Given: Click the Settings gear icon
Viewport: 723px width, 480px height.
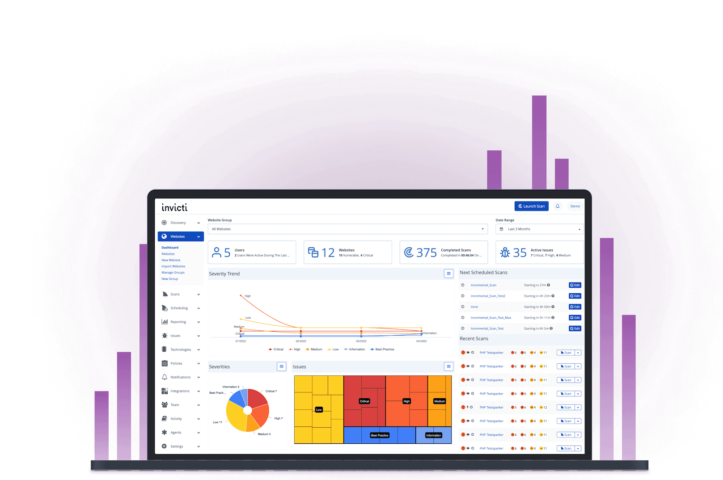Looking at the screenshot, I should pos(164,446).
